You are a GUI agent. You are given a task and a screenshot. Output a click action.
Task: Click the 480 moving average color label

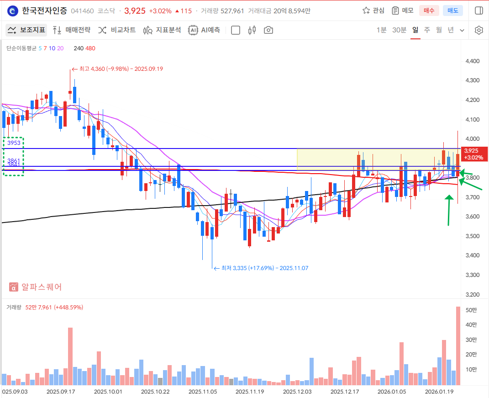[90, 48]
